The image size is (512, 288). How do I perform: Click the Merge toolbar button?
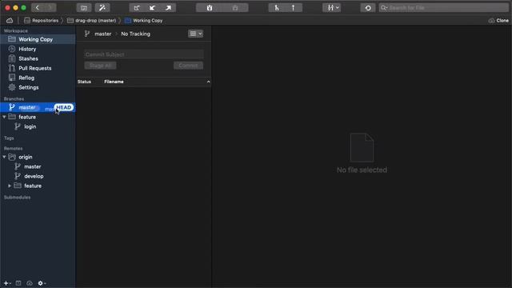[277, 8]
